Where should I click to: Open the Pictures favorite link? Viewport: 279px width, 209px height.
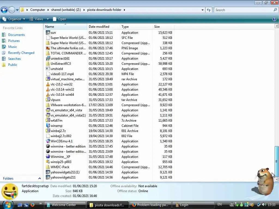pyautogui.click(x=14, y=41)
